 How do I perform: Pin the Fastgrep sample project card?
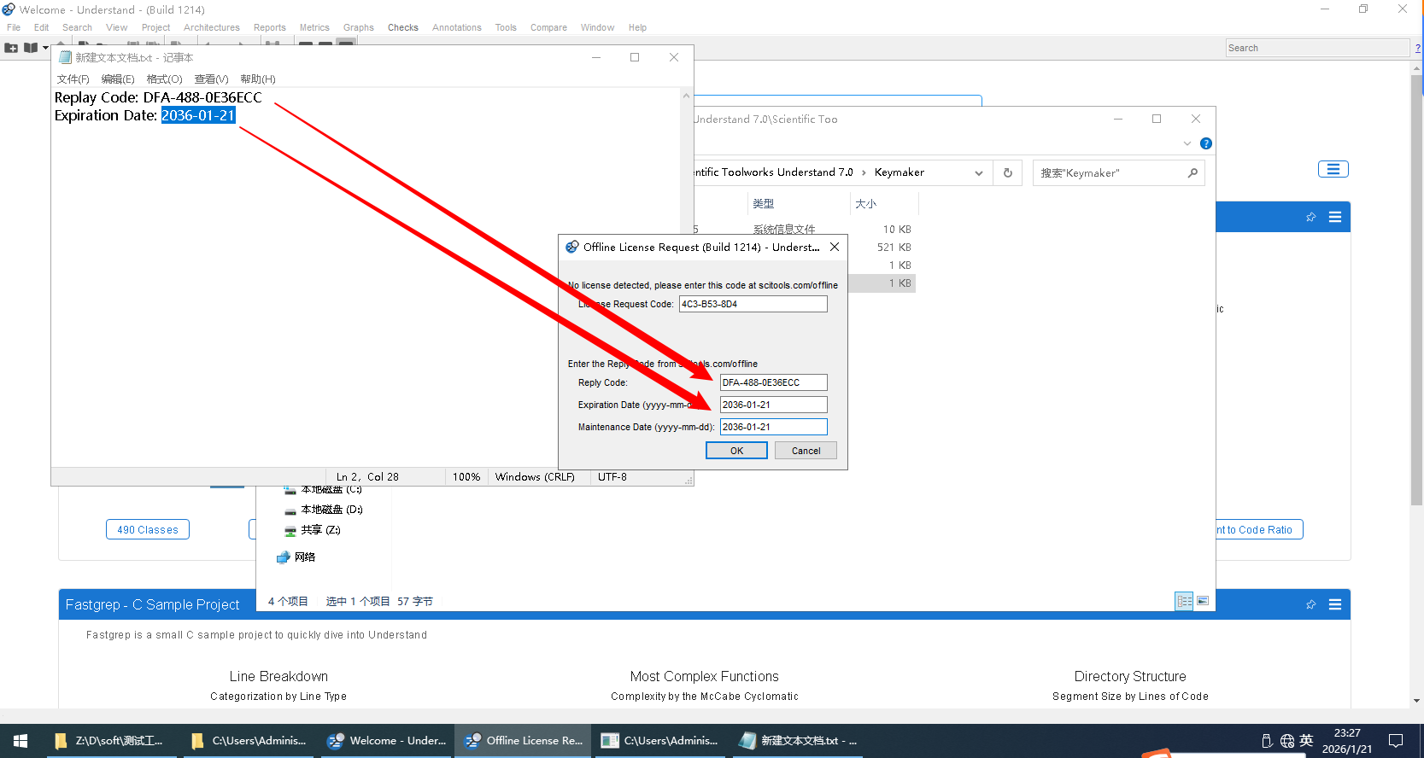(1310, 604)
